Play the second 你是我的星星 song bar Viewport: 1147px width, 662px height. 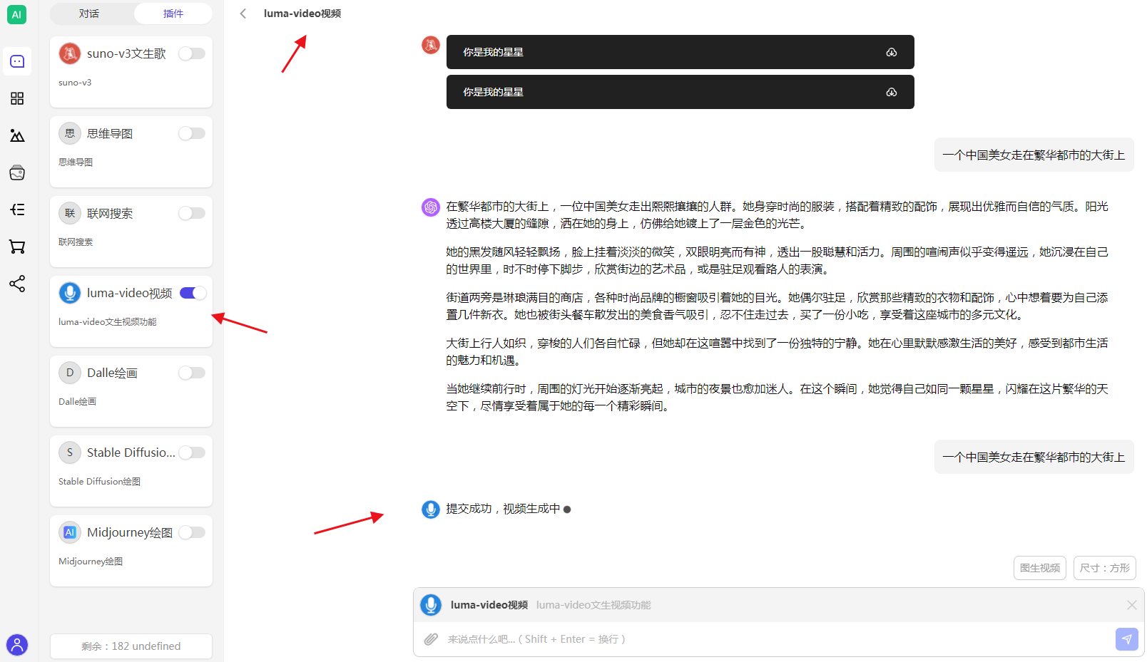tap(680, 92)
